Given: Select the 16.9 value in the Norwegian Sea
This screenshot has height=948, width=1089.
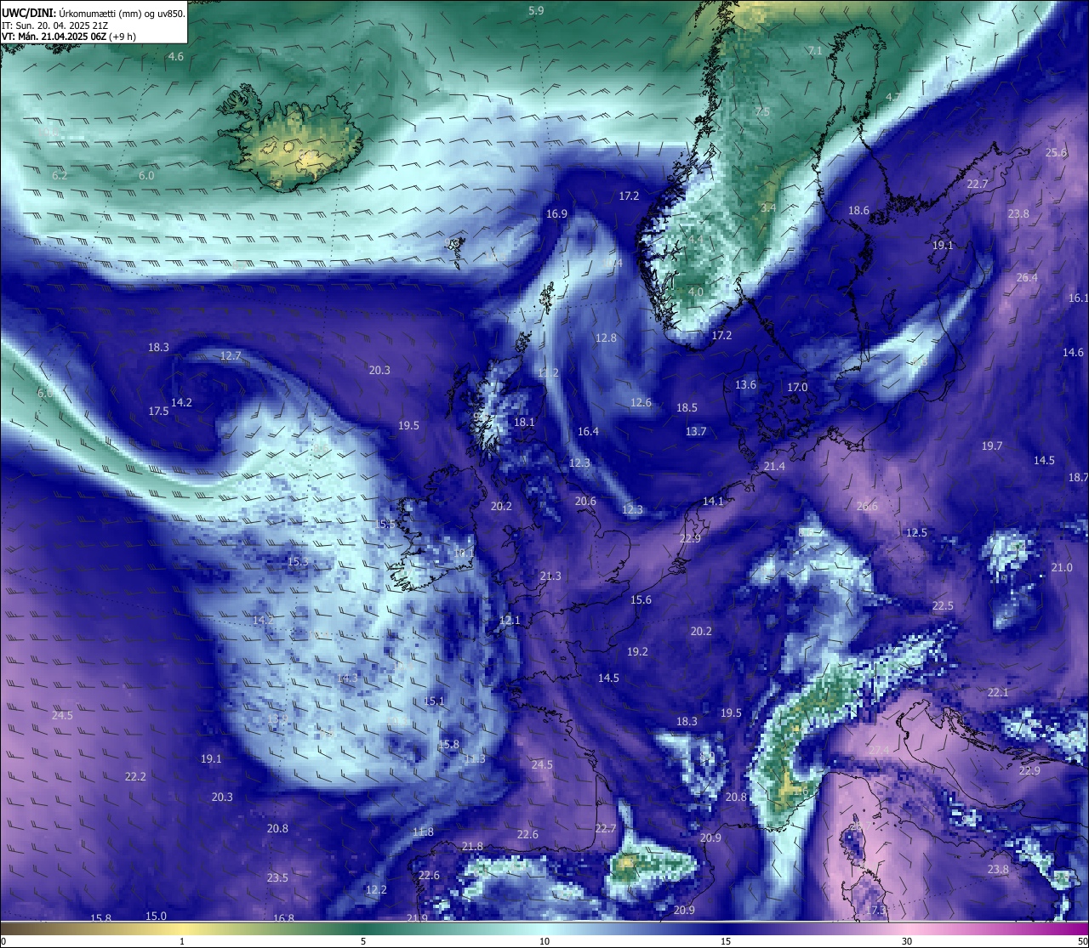Looking at the screenshot, I should click(556, 214).
